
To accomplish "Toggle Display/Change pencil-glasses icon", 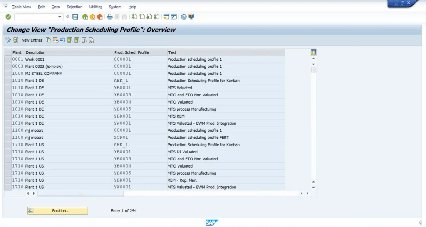I will coord(8,40).
